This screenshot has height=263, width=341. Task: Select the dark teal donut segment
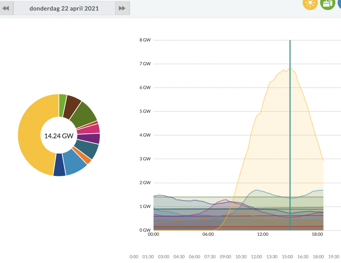[87, 149]
